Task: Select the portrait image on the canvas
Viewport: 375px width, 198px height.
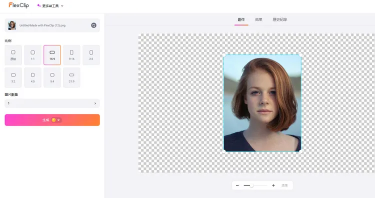Action: 262,103
